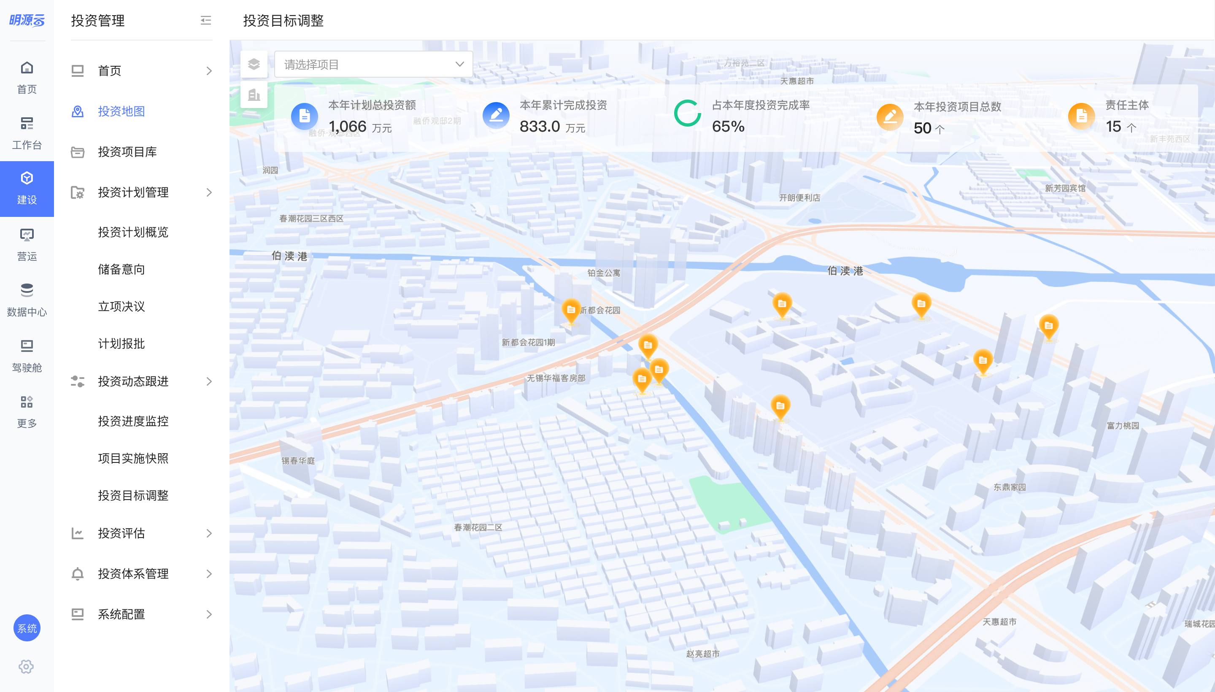Screen dimensions: 1215x692
Task: Collapse the 投资动态跟进 chevron
Action: 209,381
